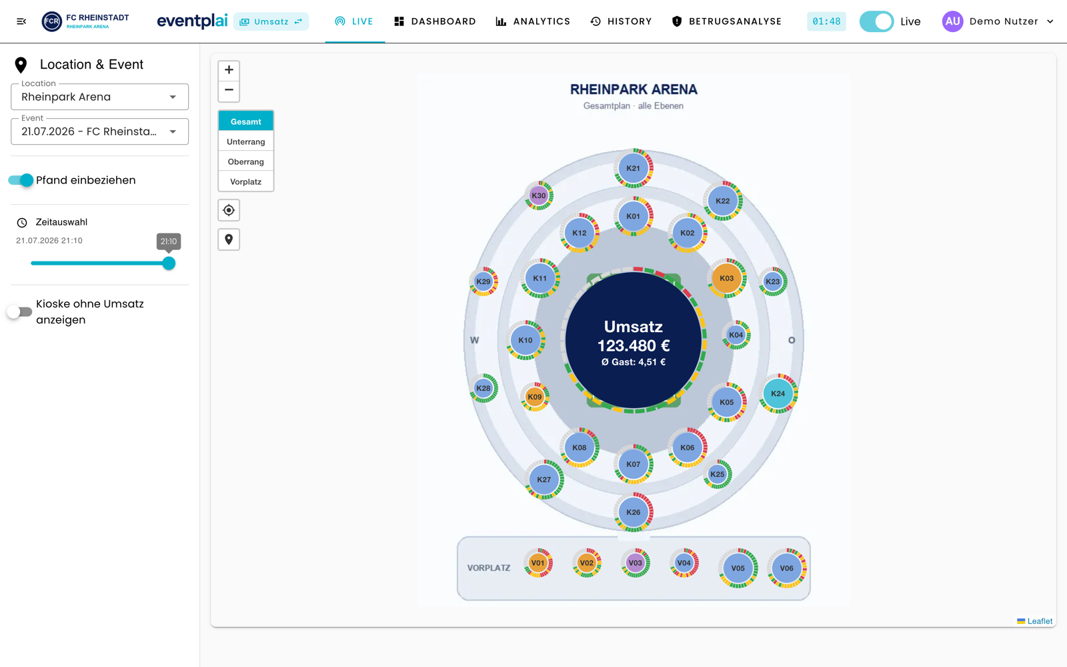The height and width of the screenshot is (667, 1067).
Task: Switch to the HISTORY tab
Action: (621, 21)
